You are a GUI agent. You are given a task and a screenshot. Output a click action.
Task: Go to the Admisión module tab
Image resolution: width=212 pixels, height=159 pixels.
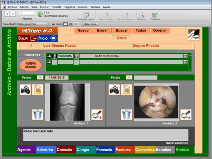click(x=46, y=149)
